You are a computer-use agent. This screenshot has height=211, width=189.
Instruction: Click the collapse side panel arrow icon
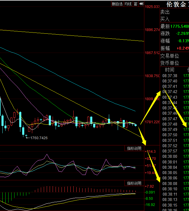(141, 4)
